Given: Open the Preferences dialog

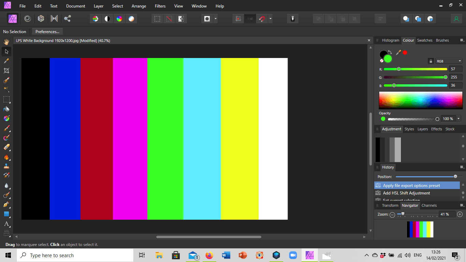Looking at the screenshot, I should (47, 31).
